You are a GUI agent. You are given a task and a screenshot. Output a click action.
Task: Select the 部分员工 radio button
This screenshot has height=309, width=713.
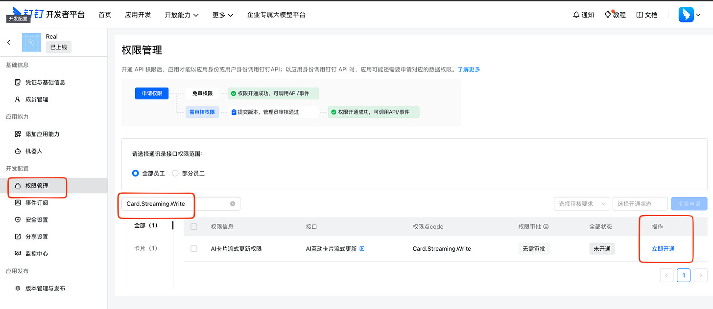175,173
